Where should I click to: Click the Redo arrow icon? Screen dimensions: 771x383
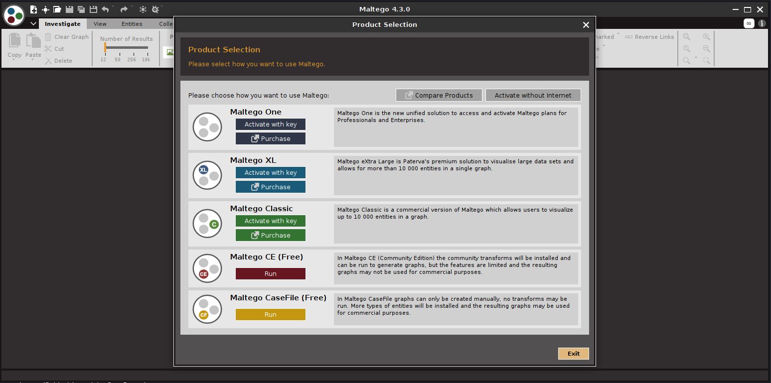click(124, 9)
